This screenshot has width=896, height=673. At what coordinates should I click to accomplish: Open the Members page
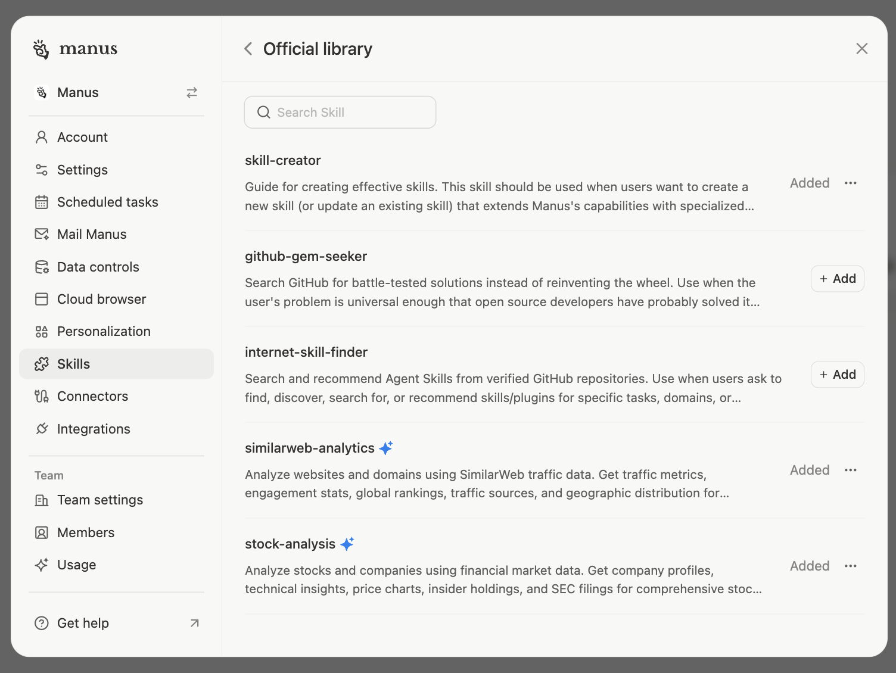pyautogui.click(x=116, y=532)
